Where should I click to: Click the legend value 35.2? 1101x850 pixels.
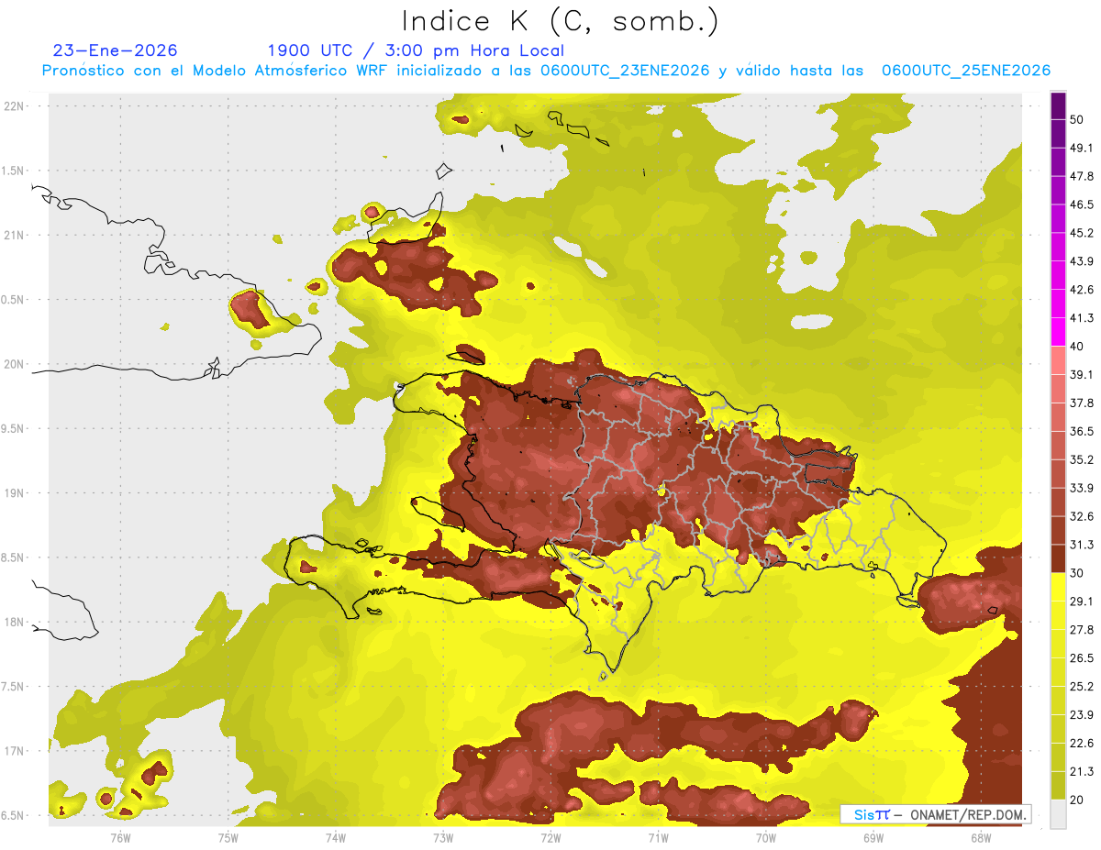(x=1082, y=459)
